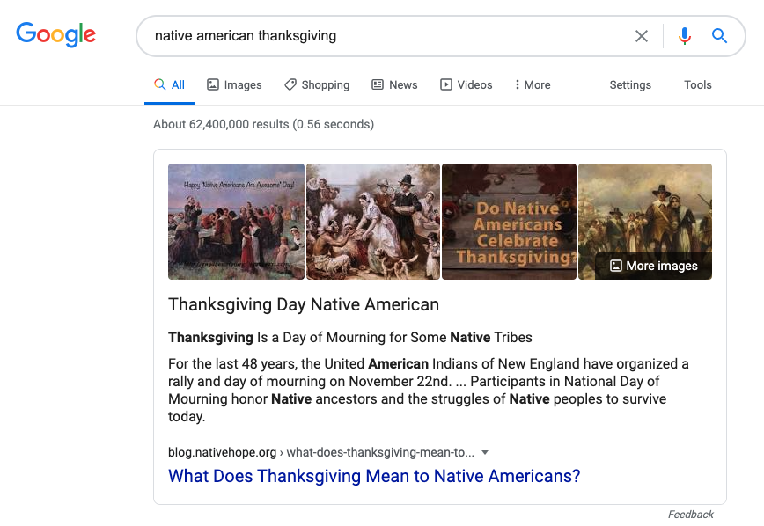This screenshot has width=764, height=526.
Task: Click the News newspaper icon
Action: pyautogui.click(x=378, y=84)
